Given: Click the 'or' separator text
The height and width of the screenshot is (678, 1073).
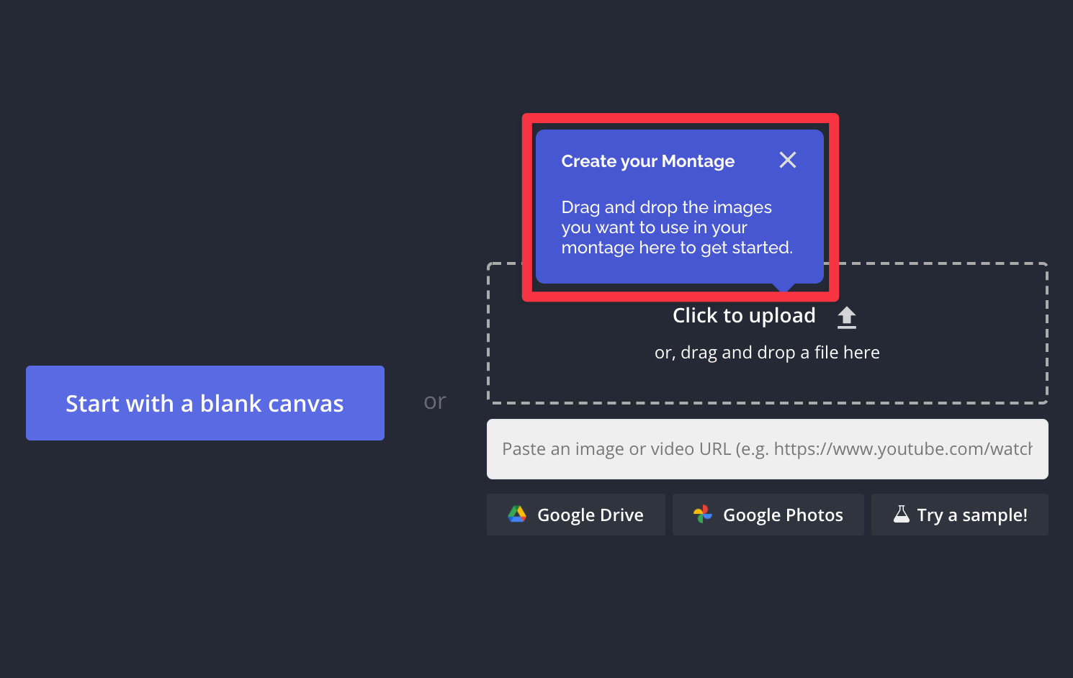Looking at the screenshot, I should (x=435, y=402).
